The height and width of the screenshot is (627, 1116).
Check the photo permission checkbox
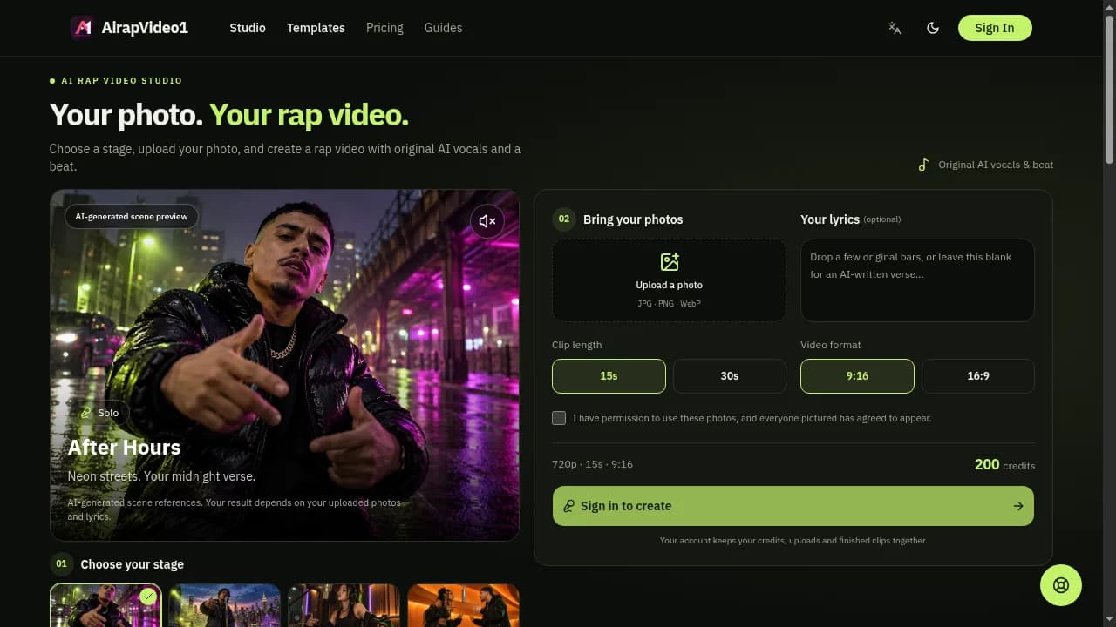(x=559, y=418)
